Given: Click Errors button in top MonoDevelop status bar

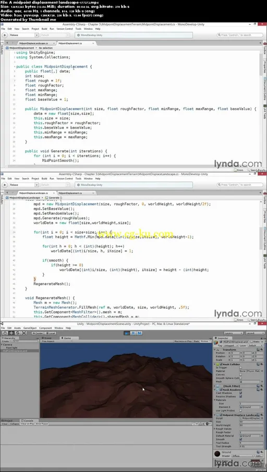Looking at the screenshot, I should tap(239, 170).
